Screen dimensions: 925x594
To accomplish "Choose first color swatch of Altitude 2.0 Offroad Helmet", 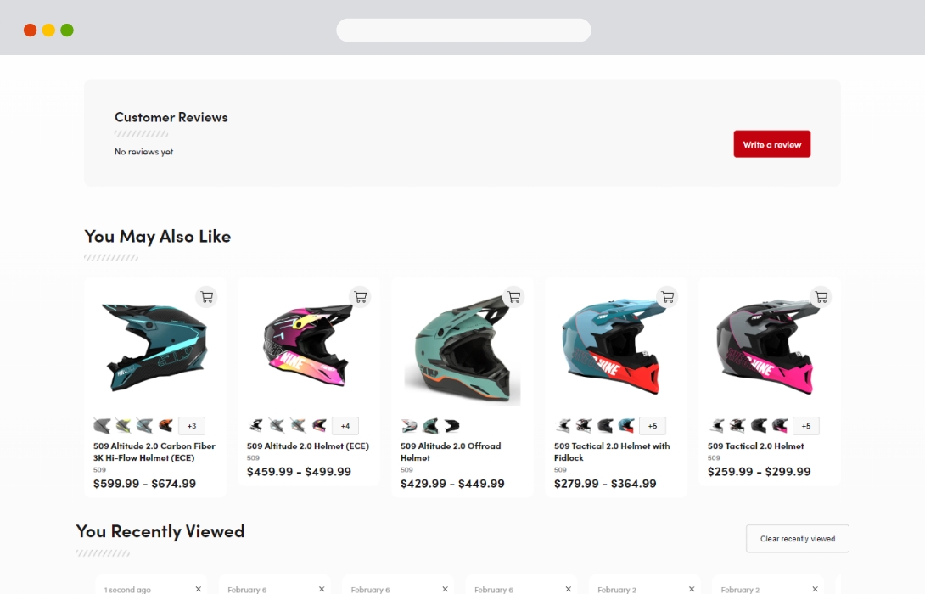I will pyautogui.click(x=409, y=425).
